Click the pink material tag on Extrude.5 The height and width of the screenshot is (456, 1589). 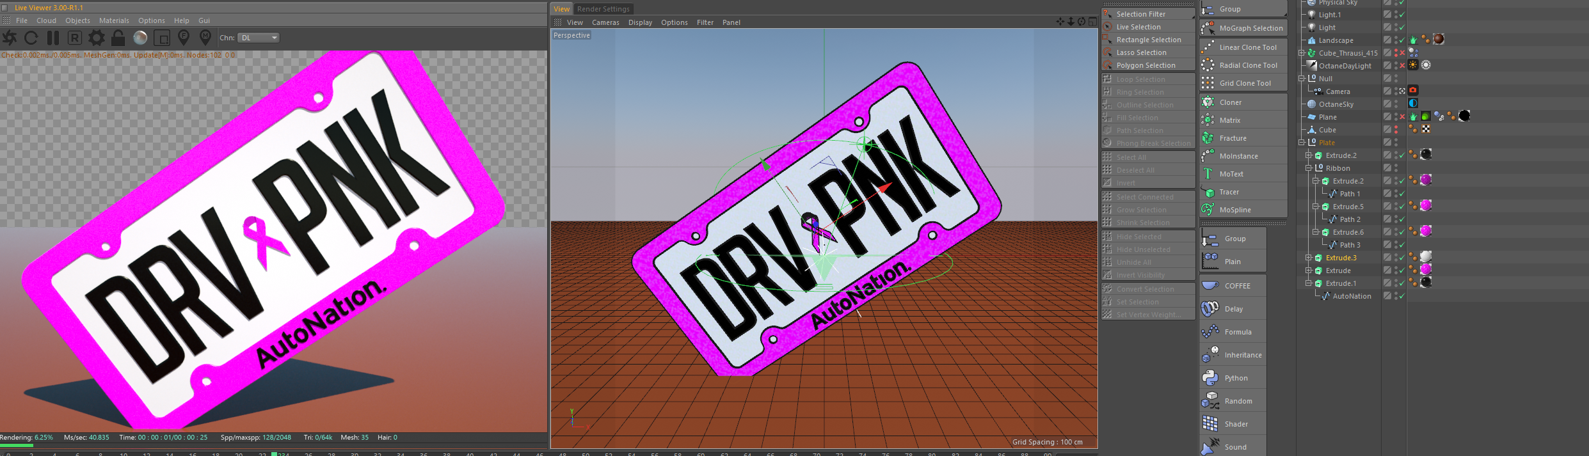1426,205
